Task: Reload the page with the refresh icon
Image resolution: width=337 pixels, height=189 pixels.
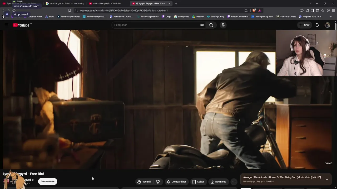Action: pyautogui.click(x=14, y=10)
